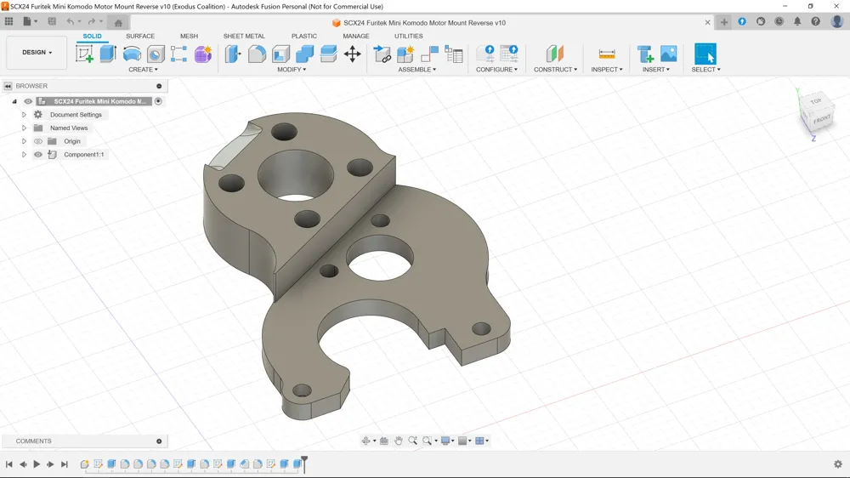This screenshot has width=850, height=478.
Task: Click the ViewCube FRONT face
Action: tap(822, 119)
